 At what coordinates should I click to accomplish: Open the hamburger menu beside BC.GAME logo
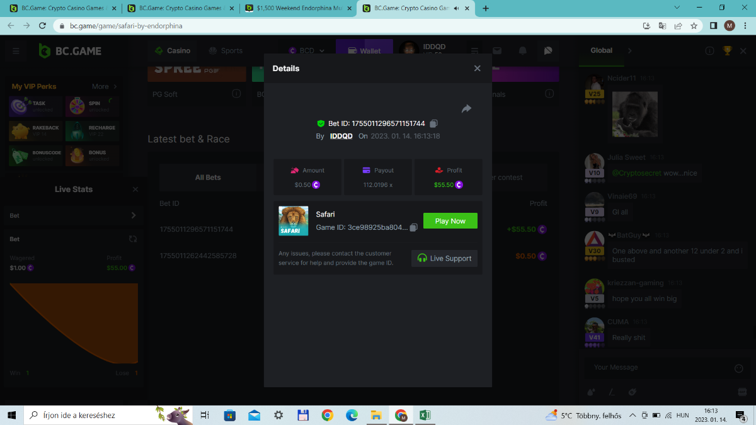16,51
